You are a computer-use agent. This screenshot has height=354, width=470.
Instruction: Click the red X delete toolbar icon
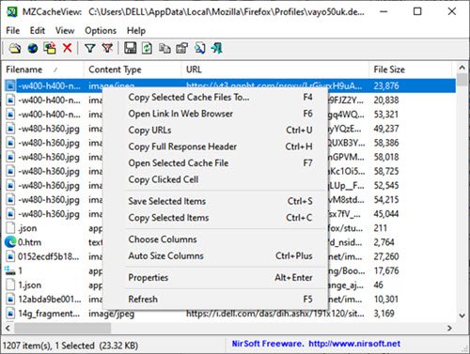[67, 48]
